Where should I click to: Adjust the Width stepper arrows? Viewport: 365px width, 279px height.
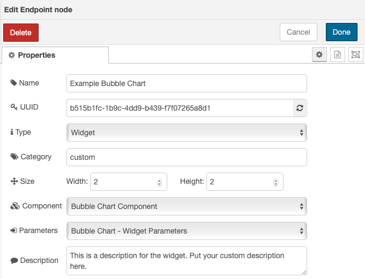click(x=160, y=182)
